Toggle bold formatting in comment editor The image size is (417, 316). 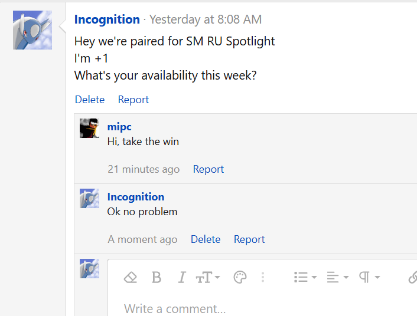[x=157, y=277]
